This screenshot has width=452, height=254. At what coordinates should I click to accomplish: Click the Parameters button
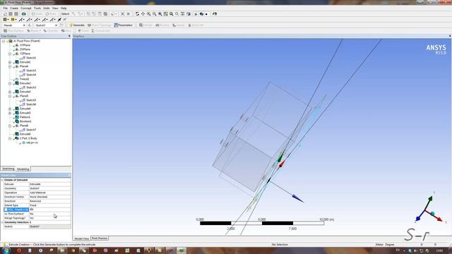tap(124, 25)
